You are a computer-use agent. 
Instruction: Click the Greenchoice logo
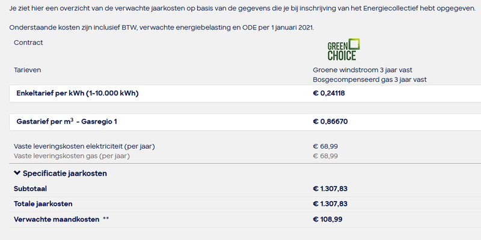343,50
